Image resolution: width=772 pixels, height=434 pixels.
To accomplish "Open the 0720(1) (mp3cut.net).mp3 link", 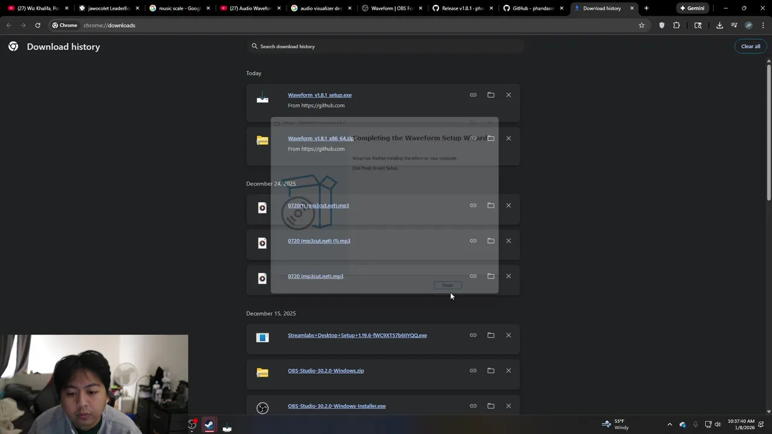I will [318, 206].
